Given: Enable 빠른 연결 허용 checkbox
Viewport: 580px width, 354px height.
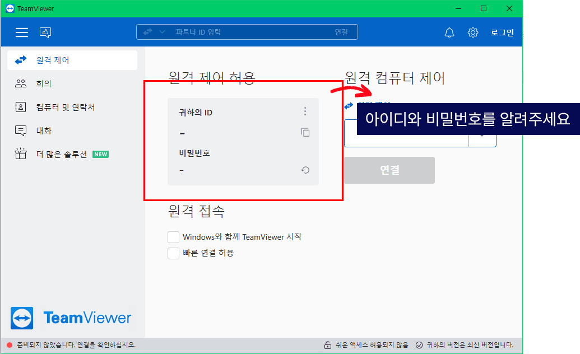Looking at the screenshot, I should [x=174, y=253].
